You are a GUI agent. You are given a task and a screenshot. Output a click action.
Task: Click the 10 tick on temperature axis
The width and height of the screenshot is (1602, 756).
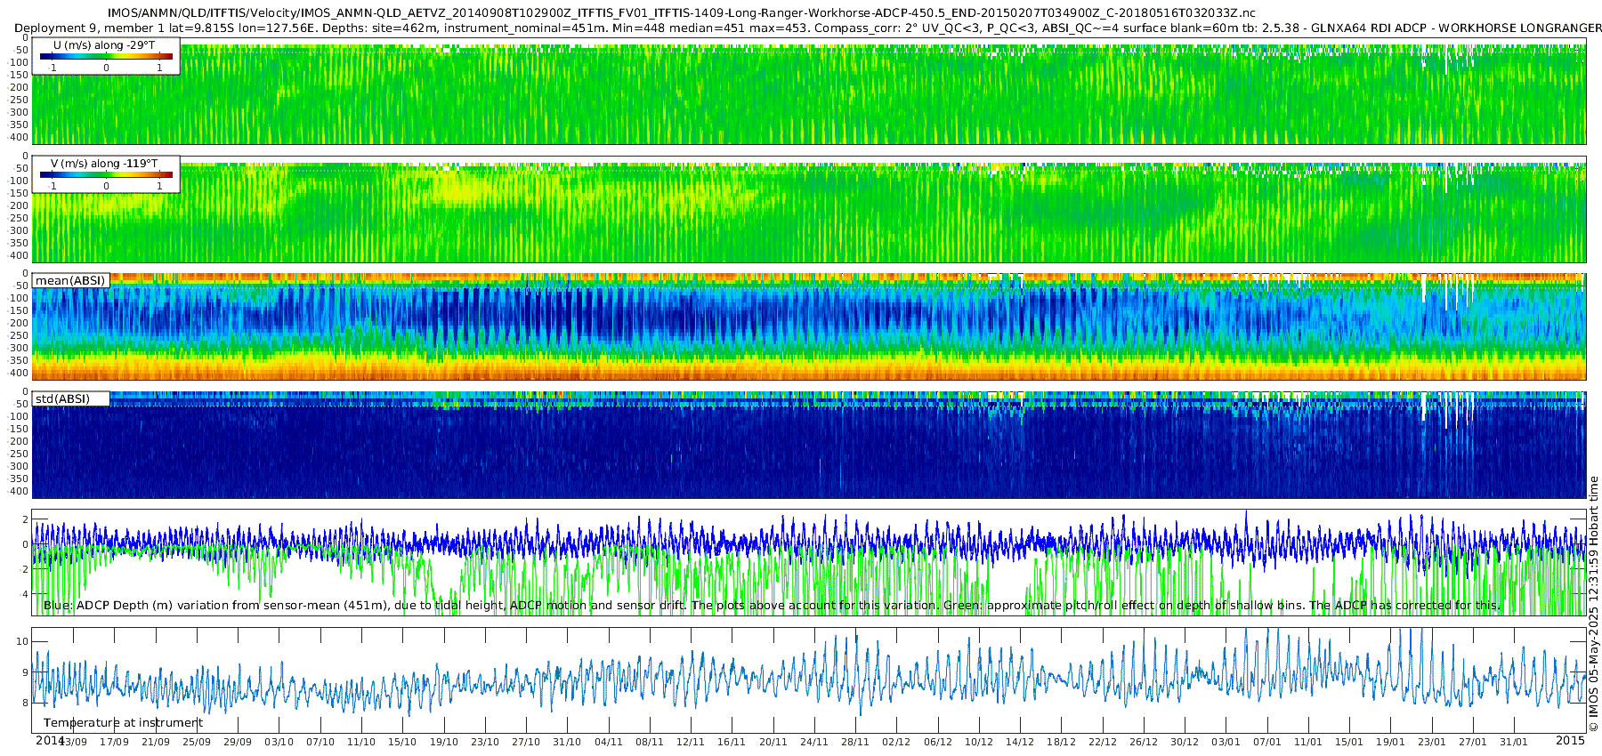pyautogui.click(x=23, y=641)
